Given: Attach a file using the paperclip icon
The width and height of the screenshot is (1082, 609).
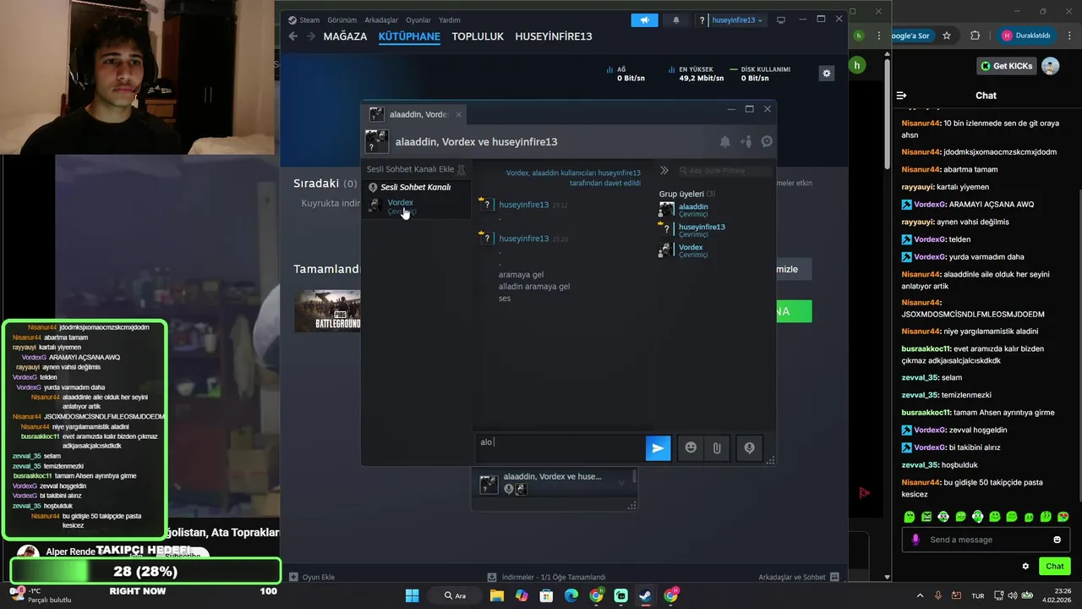Looking at the screenshot, I should 717,448.
